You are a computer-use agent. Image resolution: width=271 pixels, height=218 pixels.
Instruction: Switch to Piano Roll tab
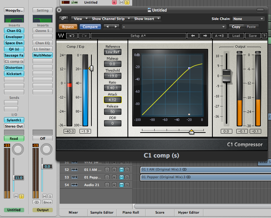131,213
